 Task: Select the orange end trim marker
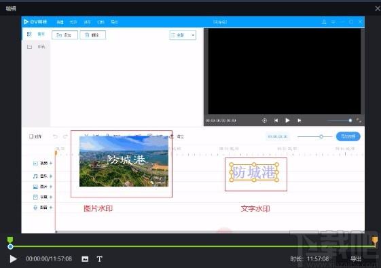[375, 240]
